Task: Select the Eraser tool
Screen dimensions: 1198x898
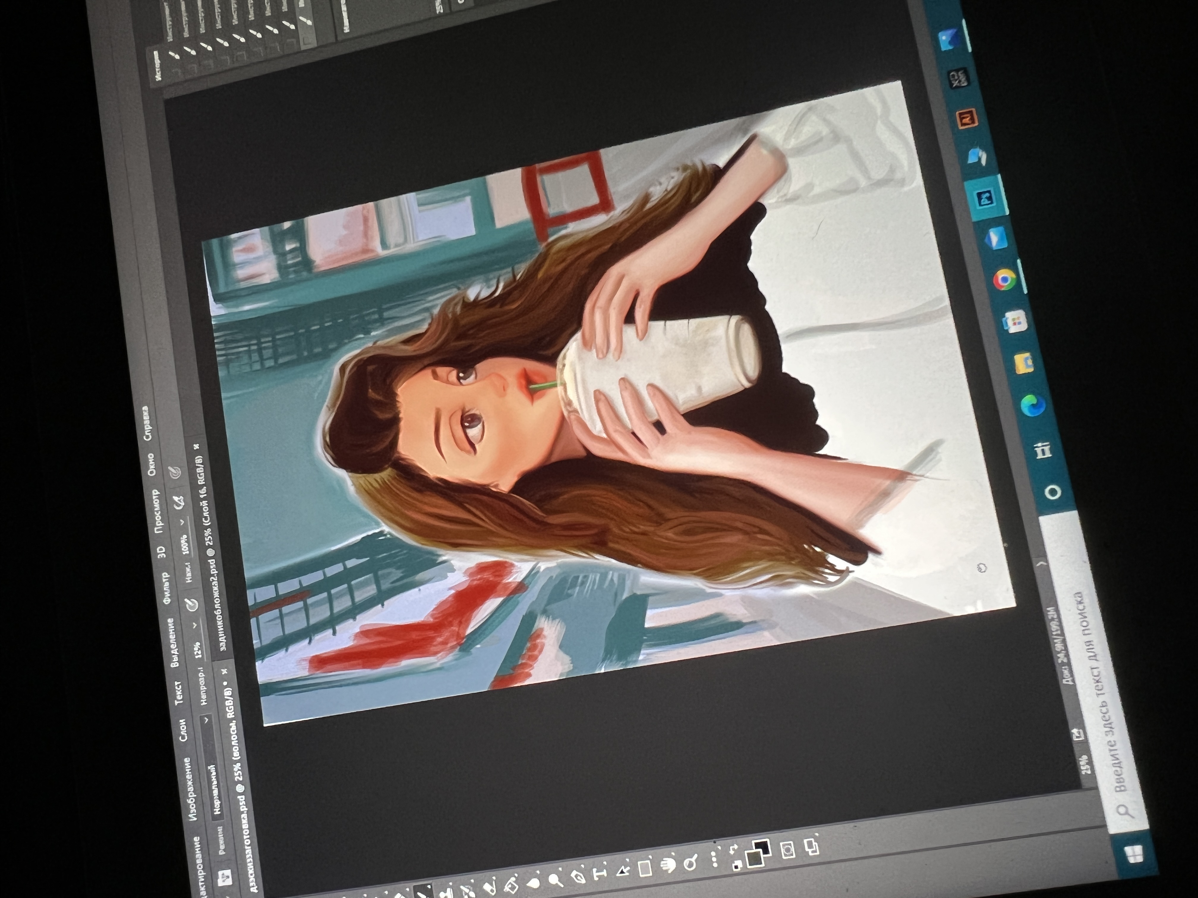Action: click(489, 888)
